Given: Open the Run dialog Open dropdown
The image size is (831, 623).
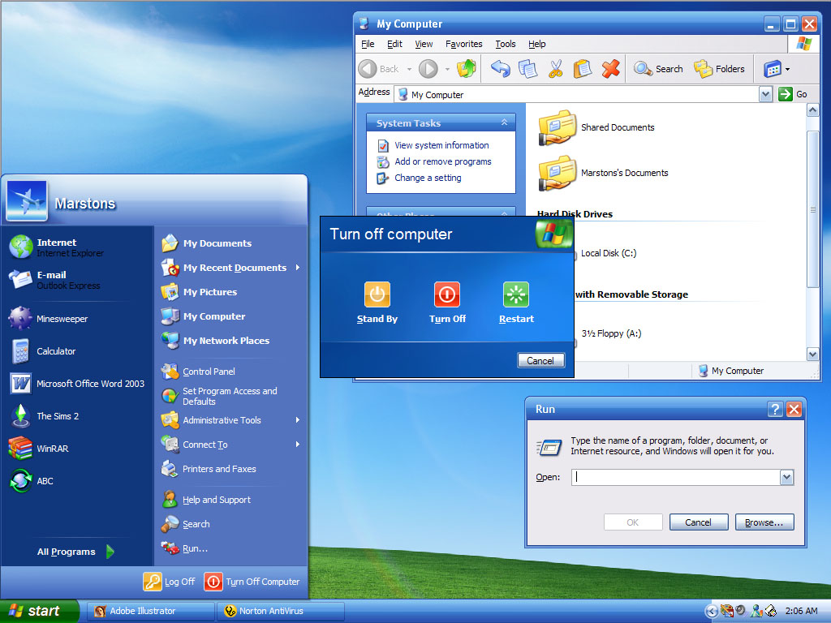Looking at the screenshot, I should [x=787, y=477].
